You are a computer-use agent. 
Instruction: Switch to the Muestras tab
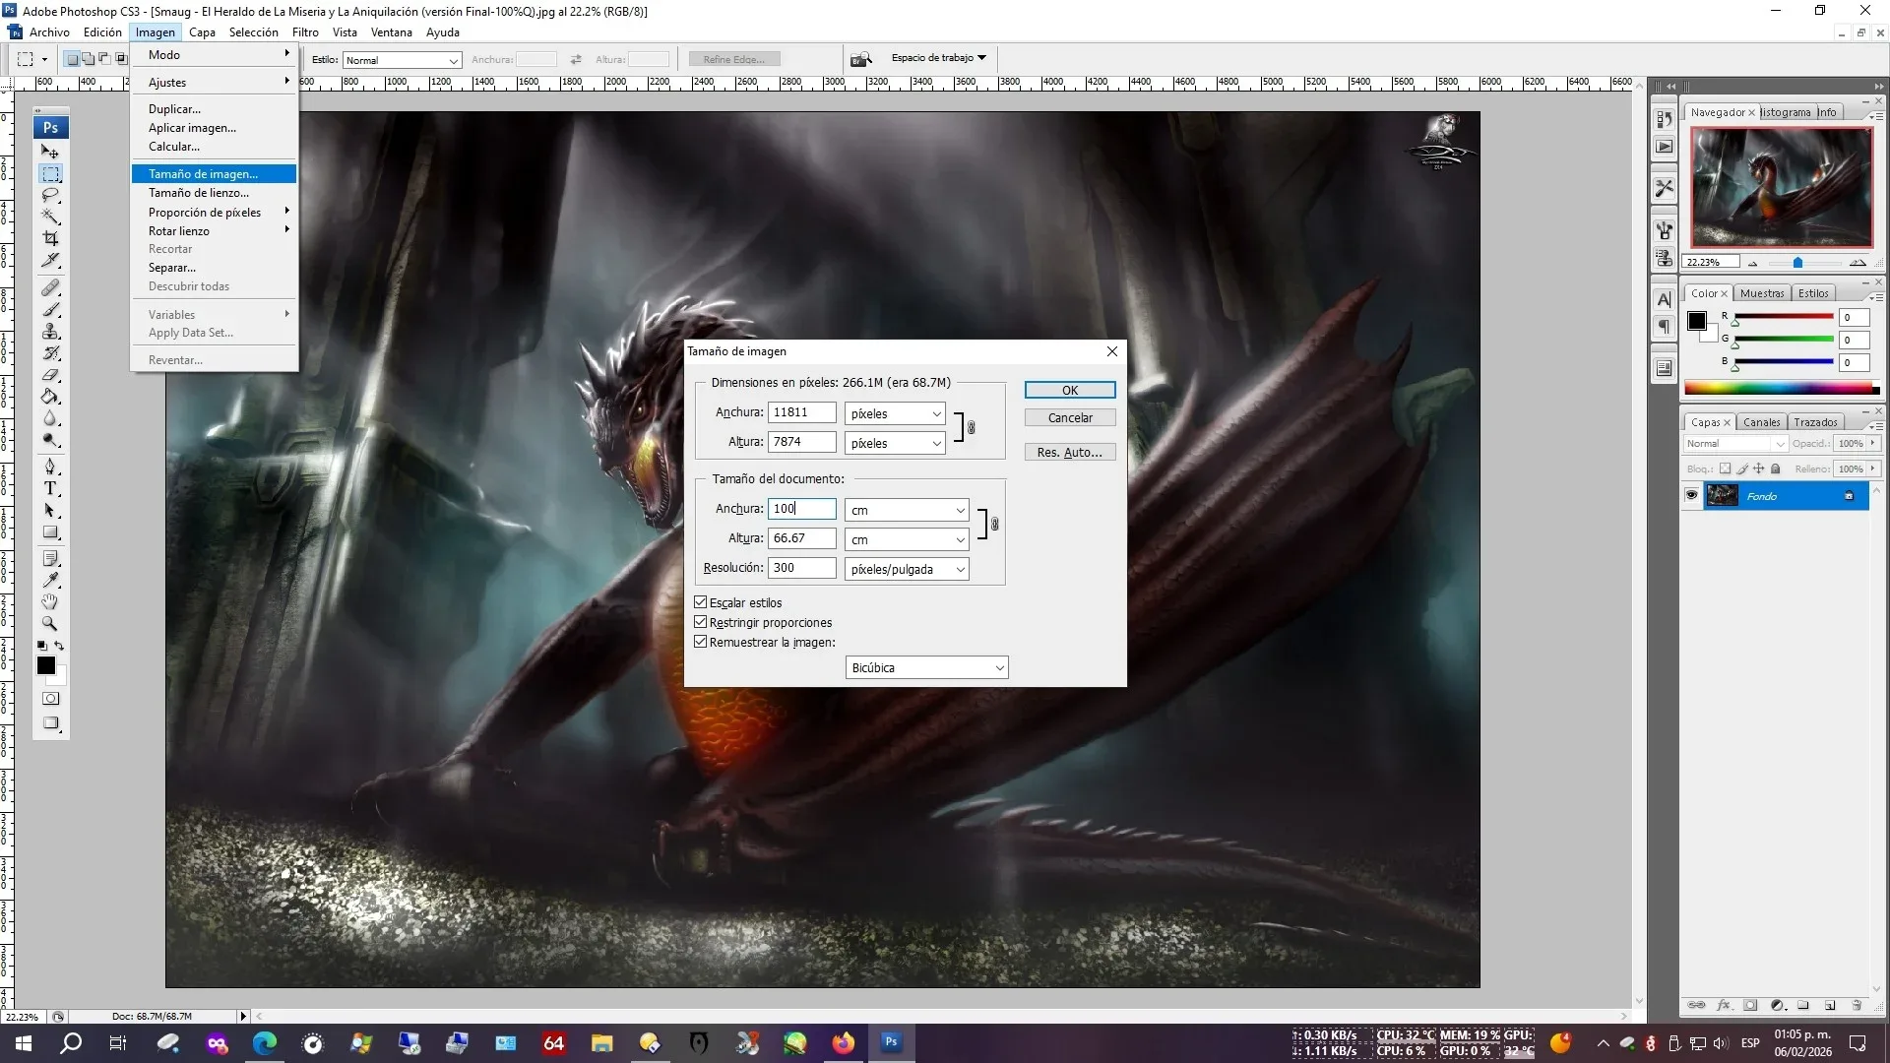click(x=1761, y=293)
